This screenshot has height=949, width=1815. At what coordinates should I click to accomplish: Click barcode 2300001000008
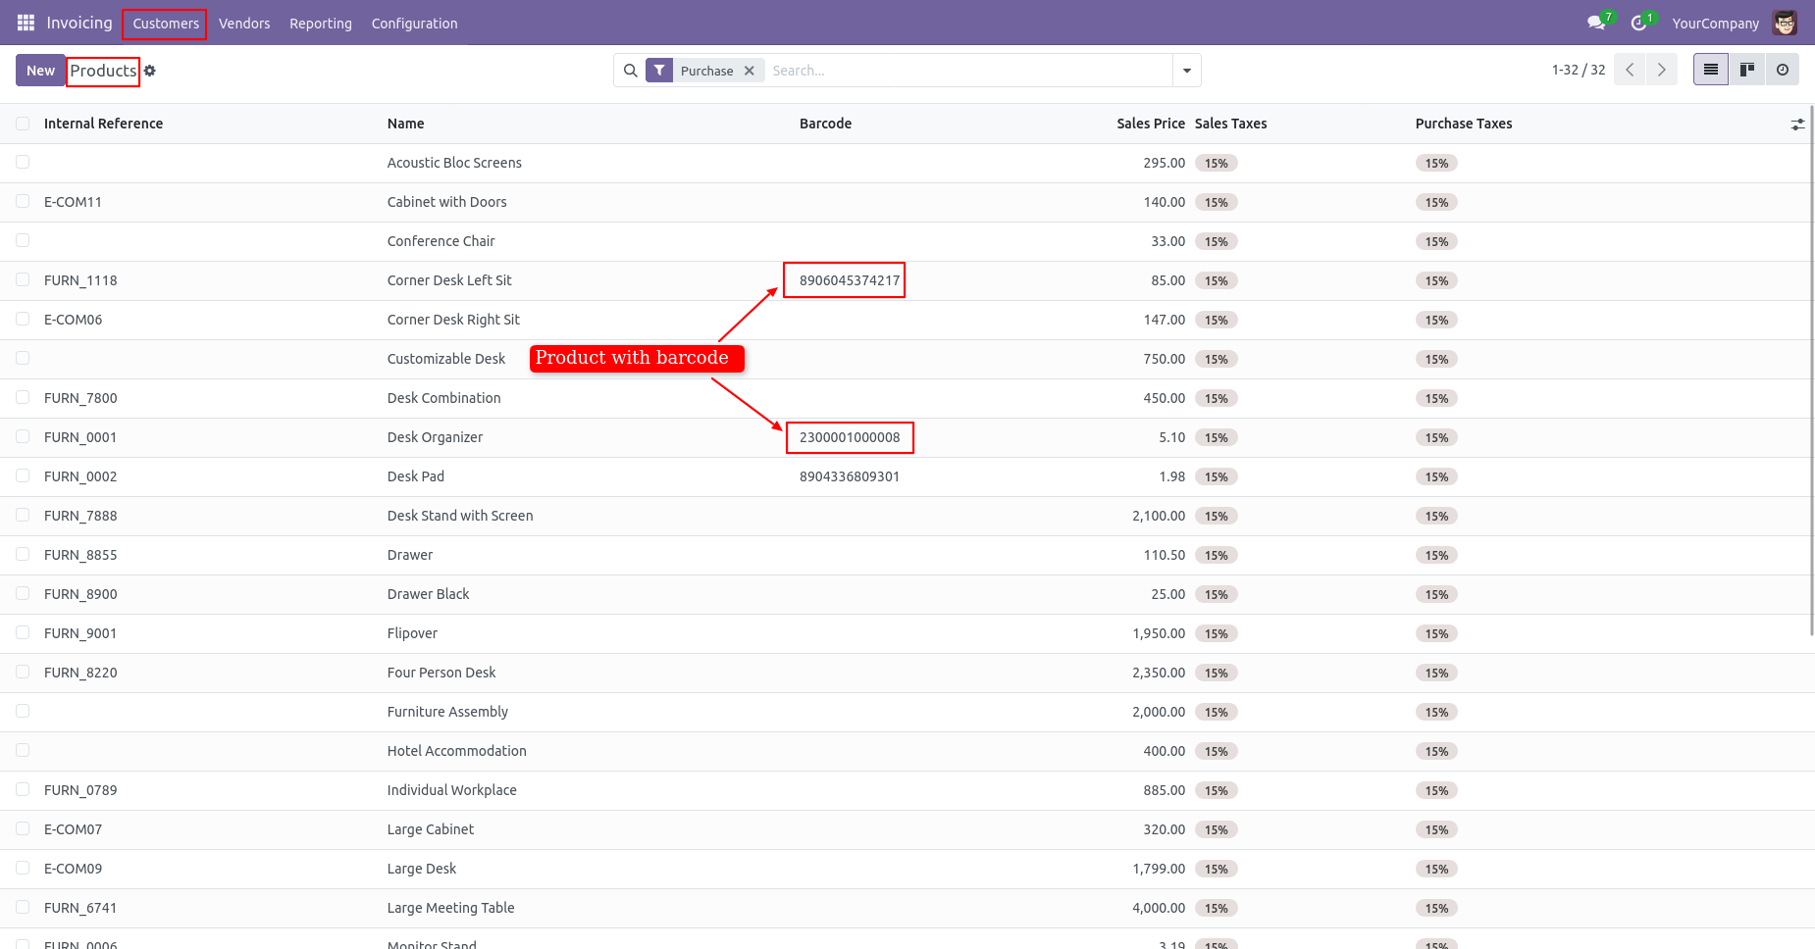point(850,437)
